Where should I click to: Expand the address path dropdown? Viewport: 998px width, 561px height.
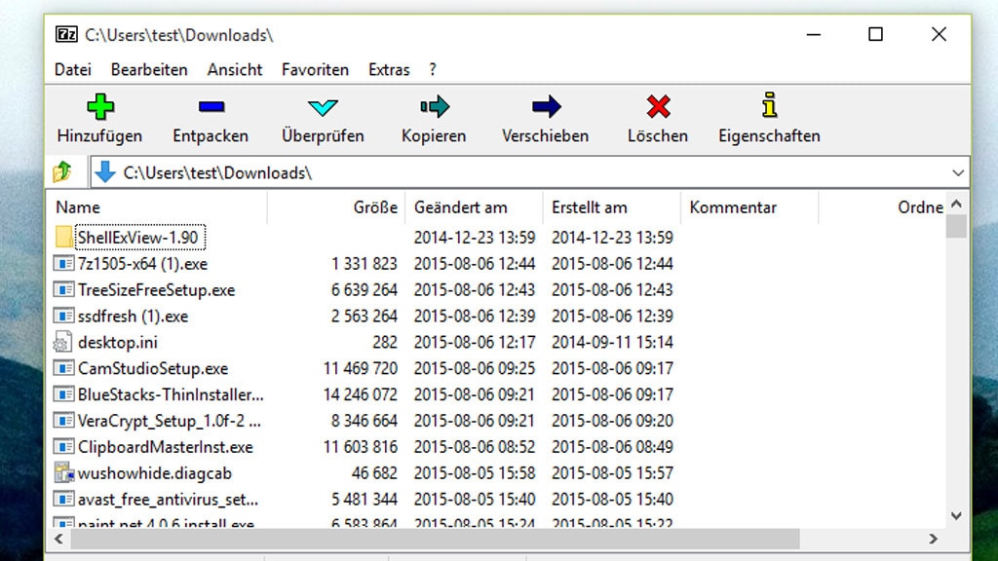(x=958, y=172)
